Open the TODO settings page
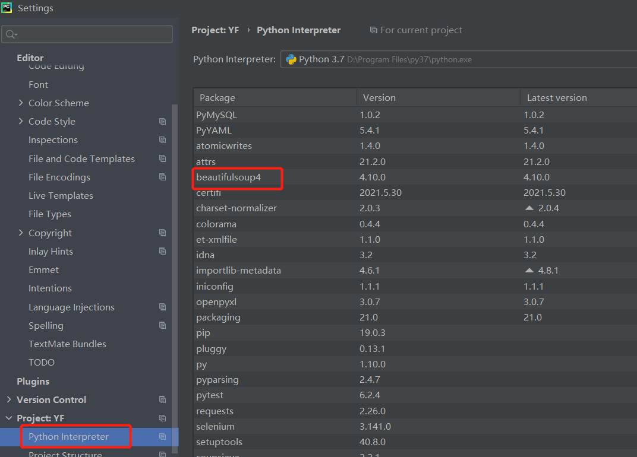637x457 pixels. 42,362
